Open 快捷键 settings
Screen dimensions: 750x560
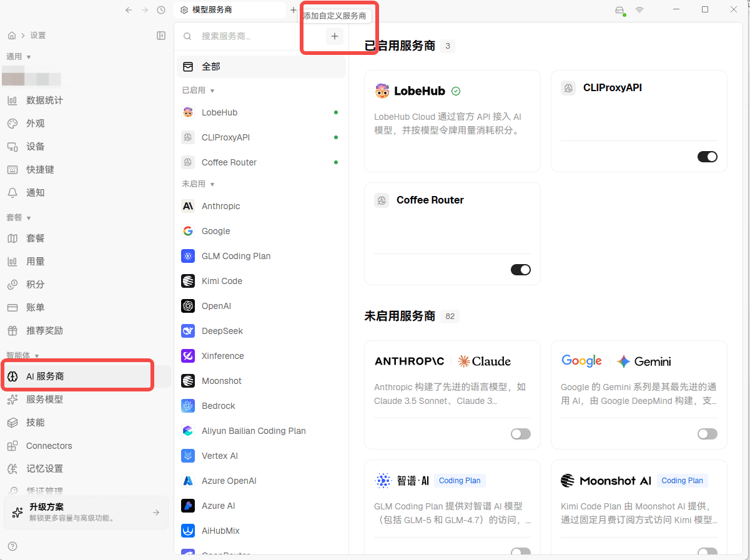pos(86,170)
